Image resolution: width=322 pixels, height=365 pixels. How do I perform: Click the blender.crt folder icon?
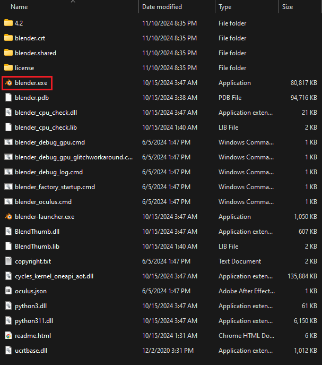[x=8, y=38]
